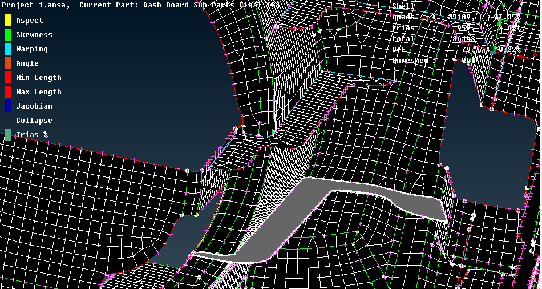The height and width of the screenshot is (289, 542).
Task: Click the Collapse legend label
Action: click(x=34, y=121)
